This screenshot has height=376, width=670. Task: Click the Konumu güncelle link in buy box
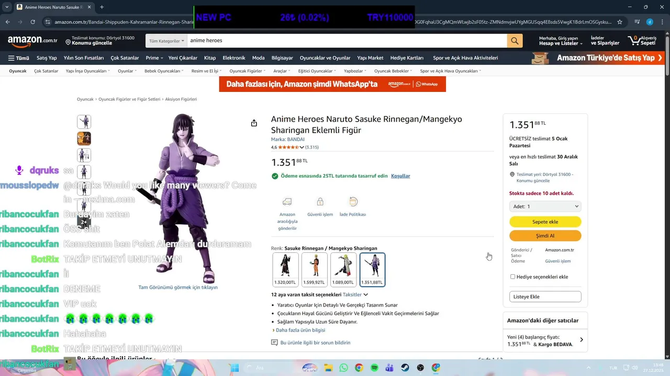click(533, 181)
